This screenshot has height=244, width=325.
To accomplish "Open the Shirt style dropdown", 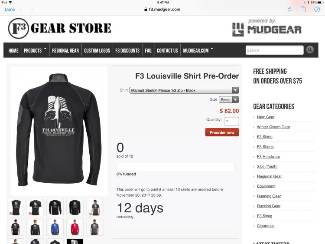I will pyautogui.click(x=184, y=90).
